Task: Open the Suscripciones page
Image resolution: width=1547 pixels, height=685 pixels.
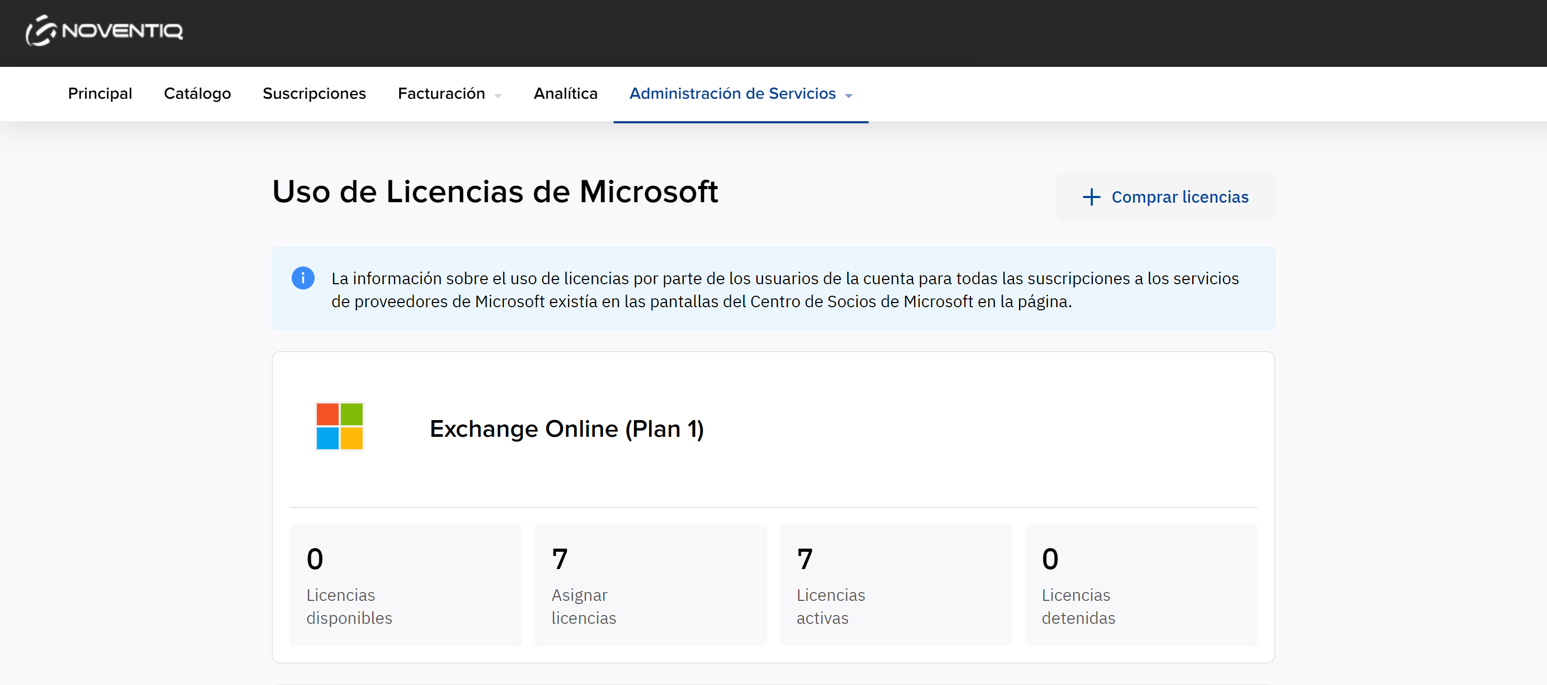Action: click(x=314, y=94)
